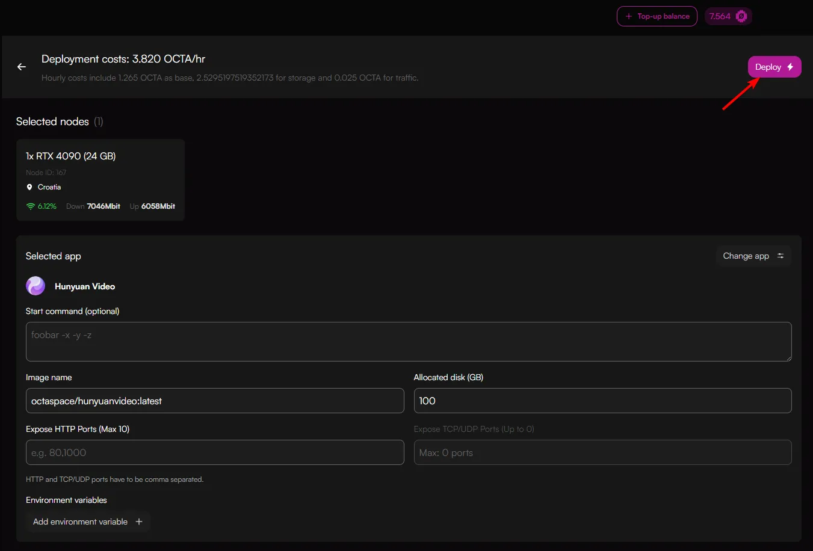
Task: Click the 7.564 balance display
Action: pos(720,16)
